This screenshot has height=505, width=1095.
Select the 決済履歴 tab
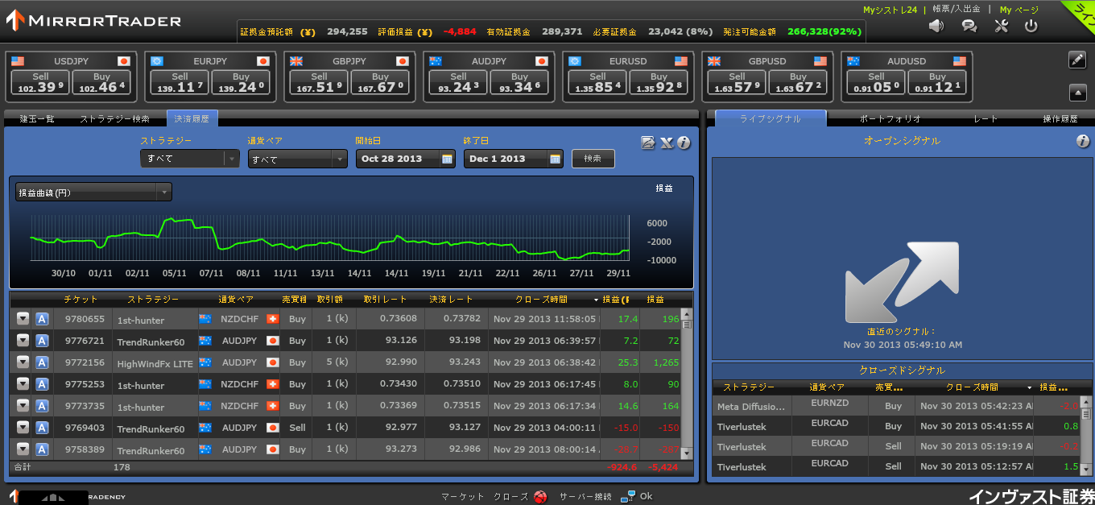pos(192,118)
